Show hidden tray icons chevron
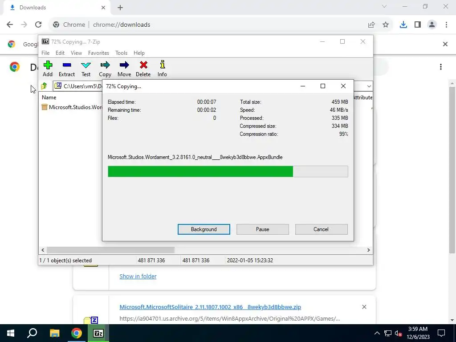 [x=377, y=333]
